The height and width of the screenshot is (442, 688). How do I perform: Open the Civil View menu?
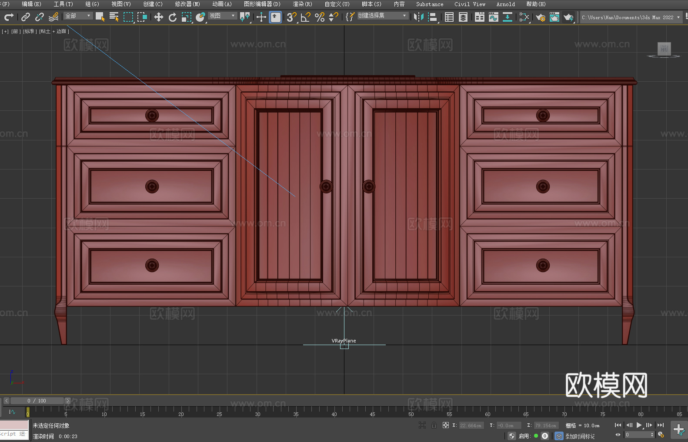[470, 4]
